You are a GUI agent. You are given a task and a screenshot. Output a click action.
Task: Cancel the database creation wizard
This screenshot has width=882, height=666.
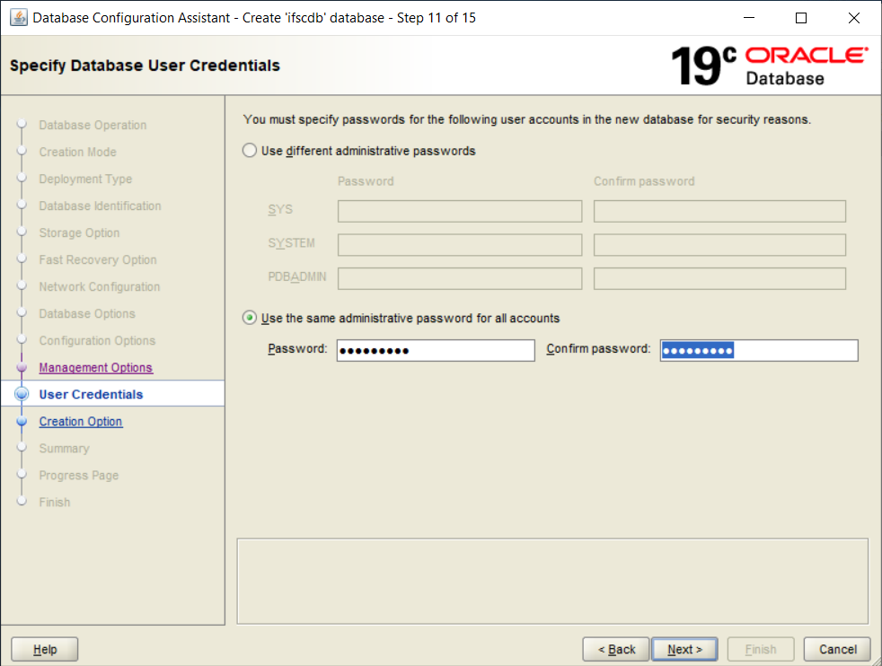point(837,649)
